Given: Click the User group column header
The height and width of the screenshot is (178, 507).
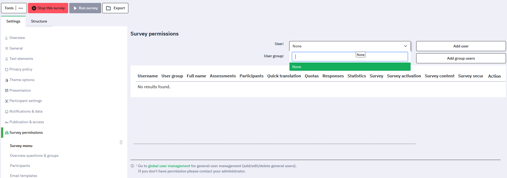Looking at the screenshot, I should point(172,76).
